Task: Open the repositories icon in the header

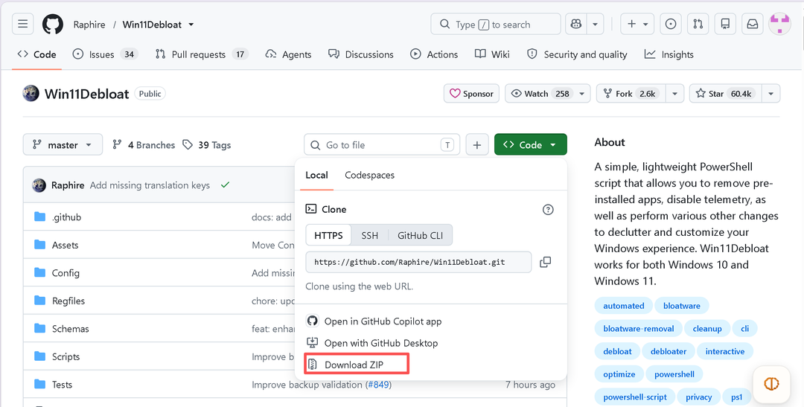Action: tap(725, 24)
